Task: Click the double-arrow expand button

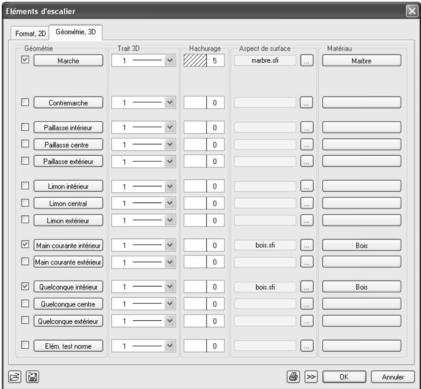Action: coord(311,377)
